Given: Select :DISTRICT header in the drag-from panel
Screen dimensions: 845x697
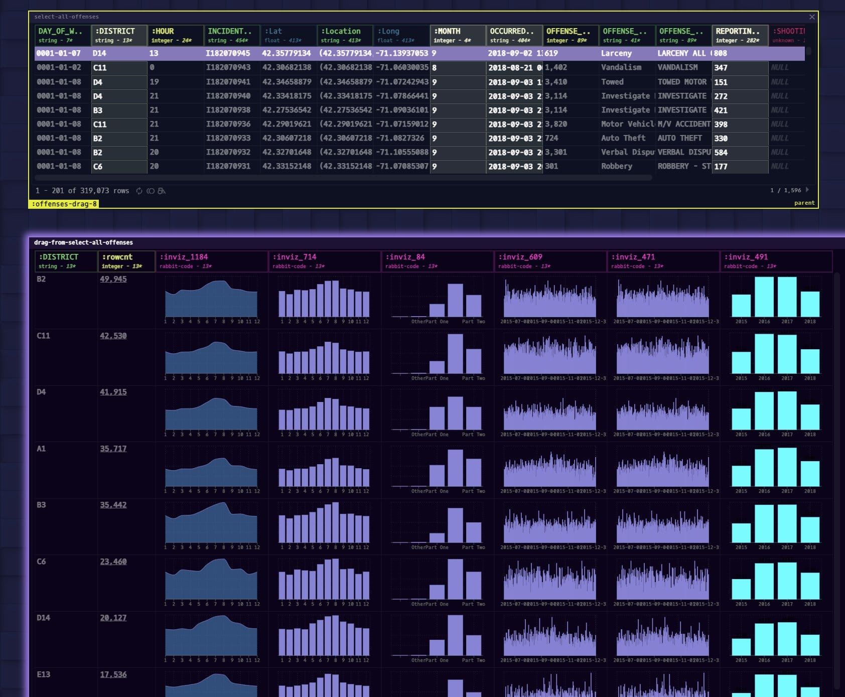Looking at the screenshot, I should coord(66,261).
